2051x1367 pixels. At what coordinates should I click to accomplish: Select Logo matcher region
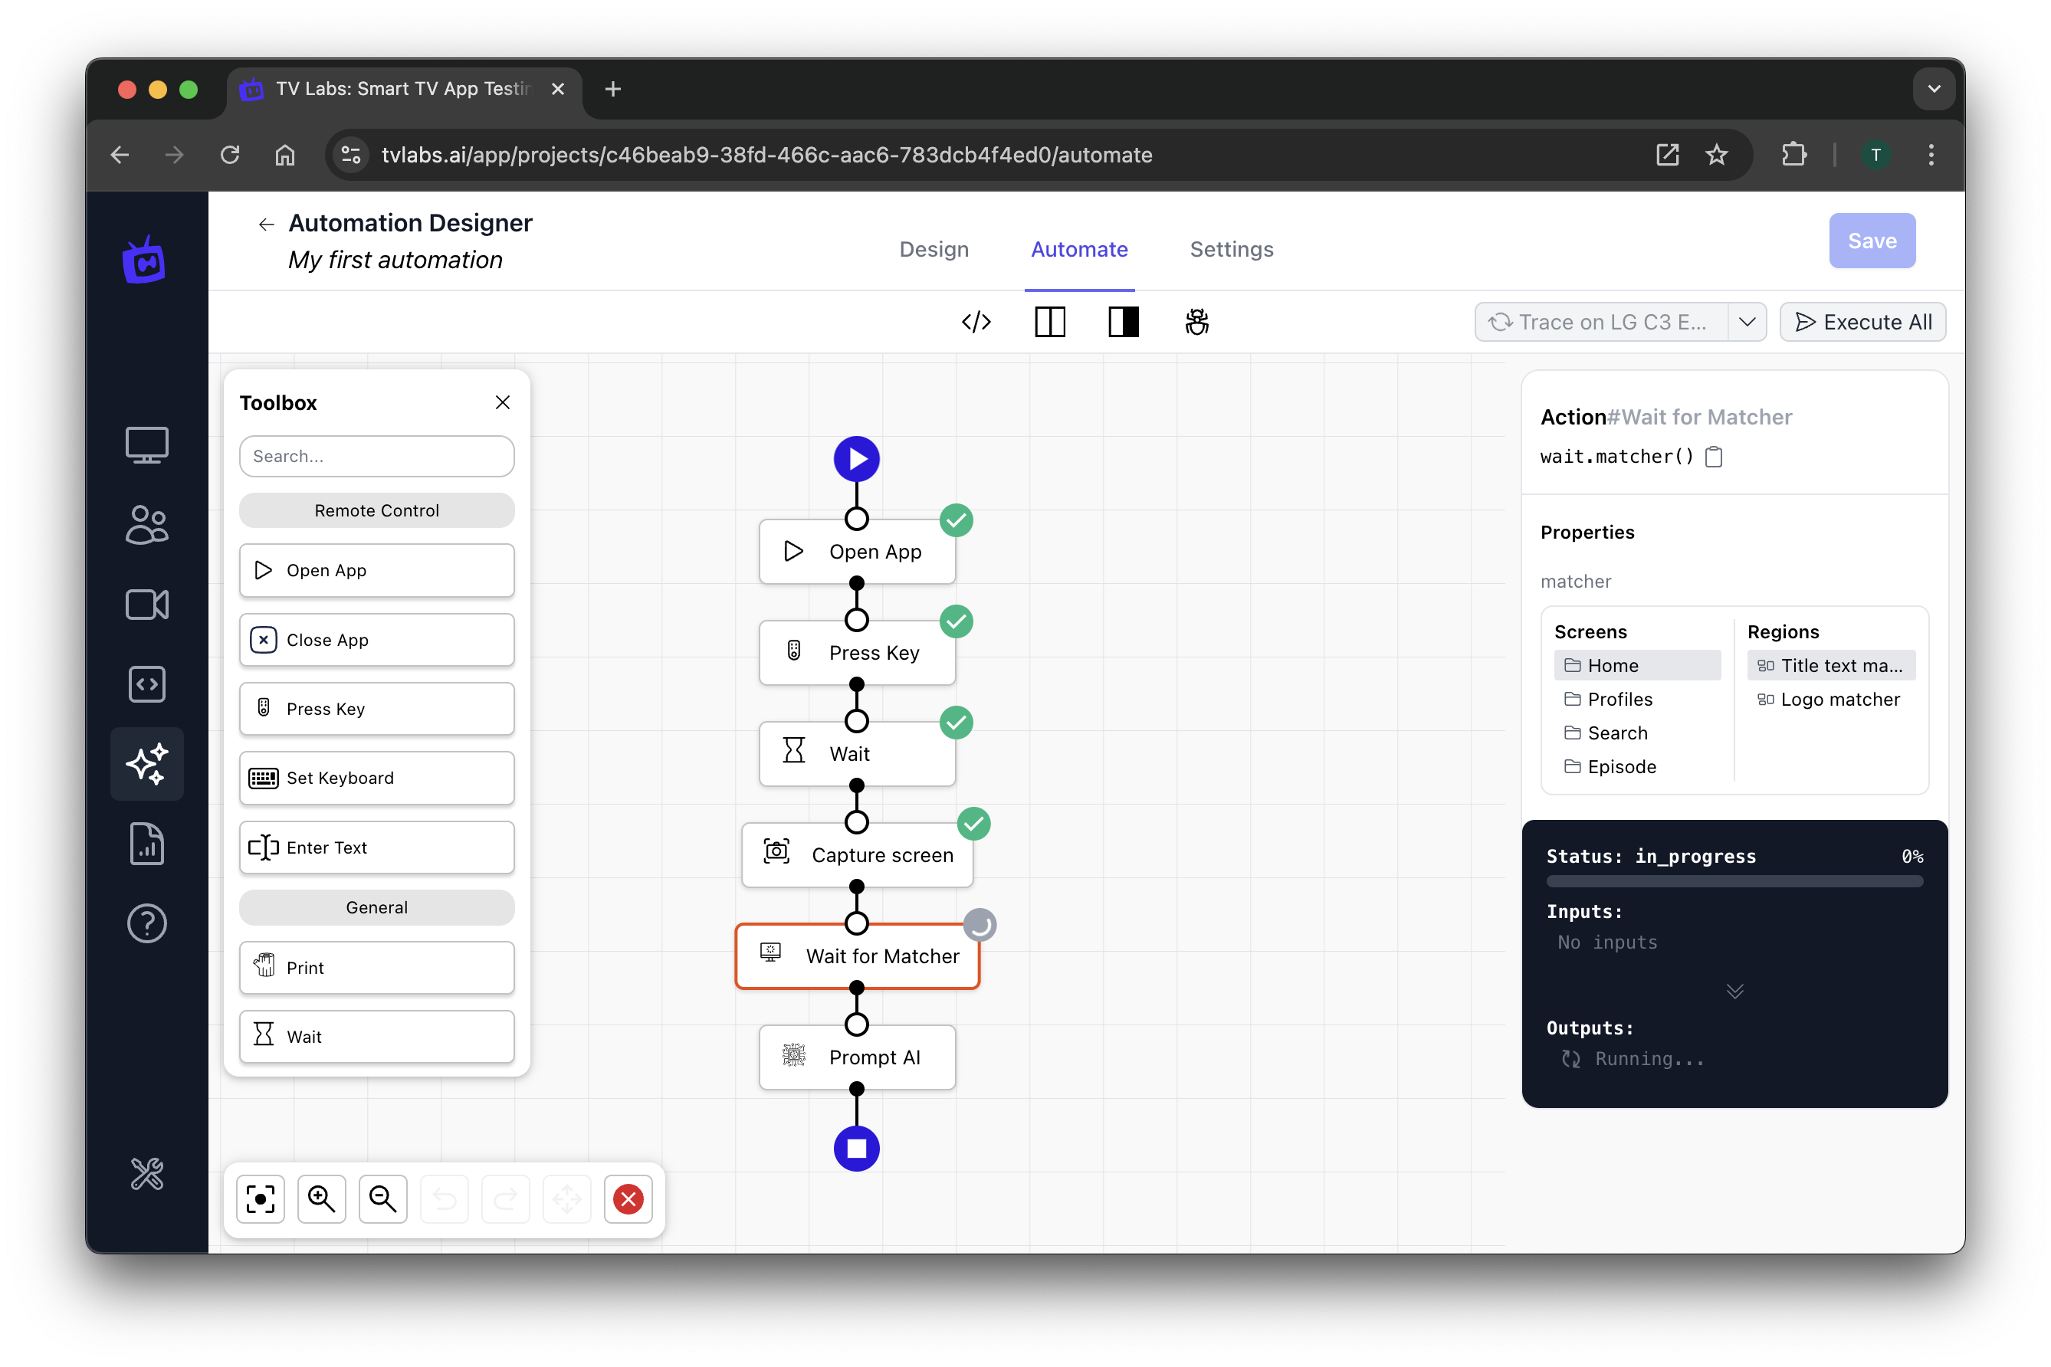tap(1839, 699)
